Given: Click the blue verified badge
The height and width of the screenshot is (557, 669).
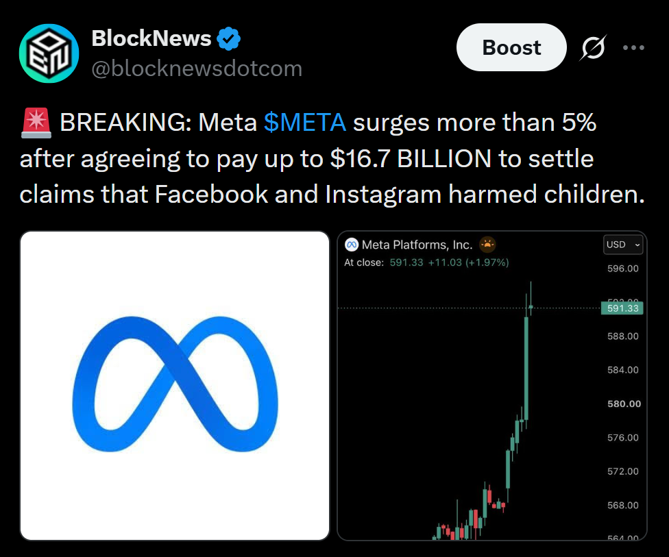Looking at the screenshot, I should 229,38.
